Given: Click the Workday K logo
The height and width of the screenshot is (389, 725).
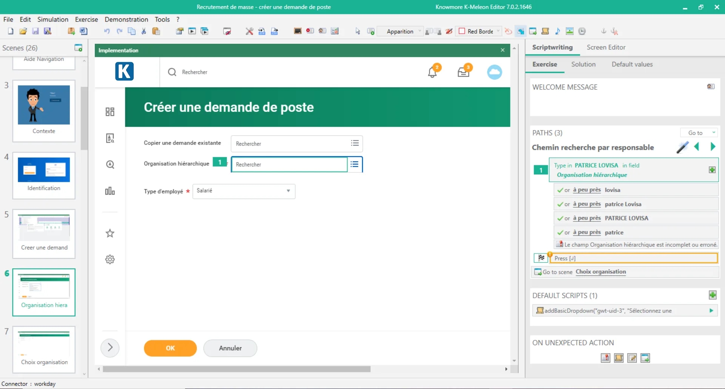Looking at the screenshot, I should click(x=125, y=71).
